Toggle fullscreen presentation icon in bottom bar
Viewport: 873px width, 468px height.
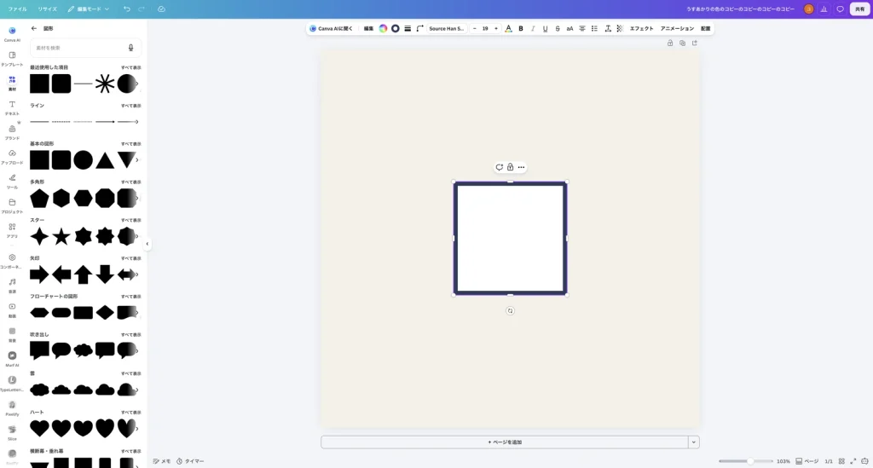pyautogui.click(x=853, y=461)
